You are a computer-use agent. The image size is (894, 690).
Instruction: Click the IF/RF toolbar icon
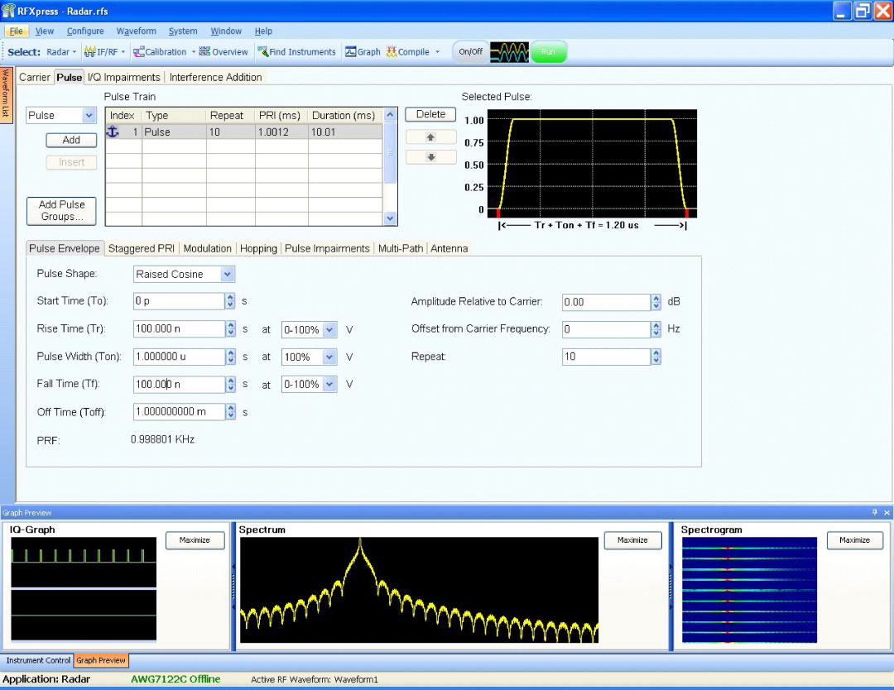(x=101, y=52)
